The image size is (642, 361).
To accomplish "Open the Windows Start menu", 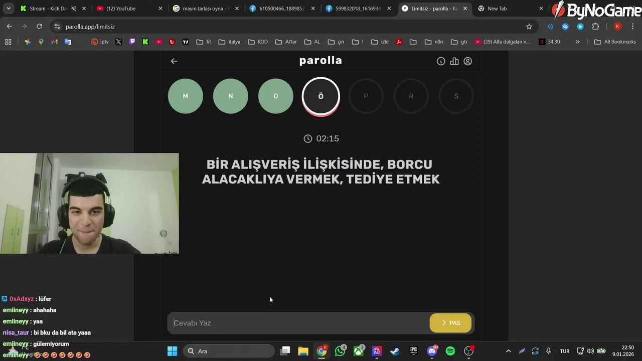I will (172, 351).
